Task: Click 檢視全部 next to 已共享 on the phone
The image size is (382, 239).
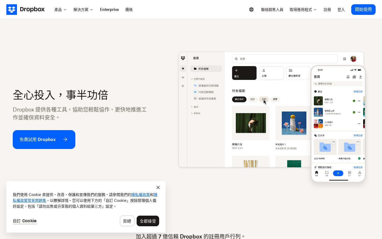Action: click(x=358, y=135)
